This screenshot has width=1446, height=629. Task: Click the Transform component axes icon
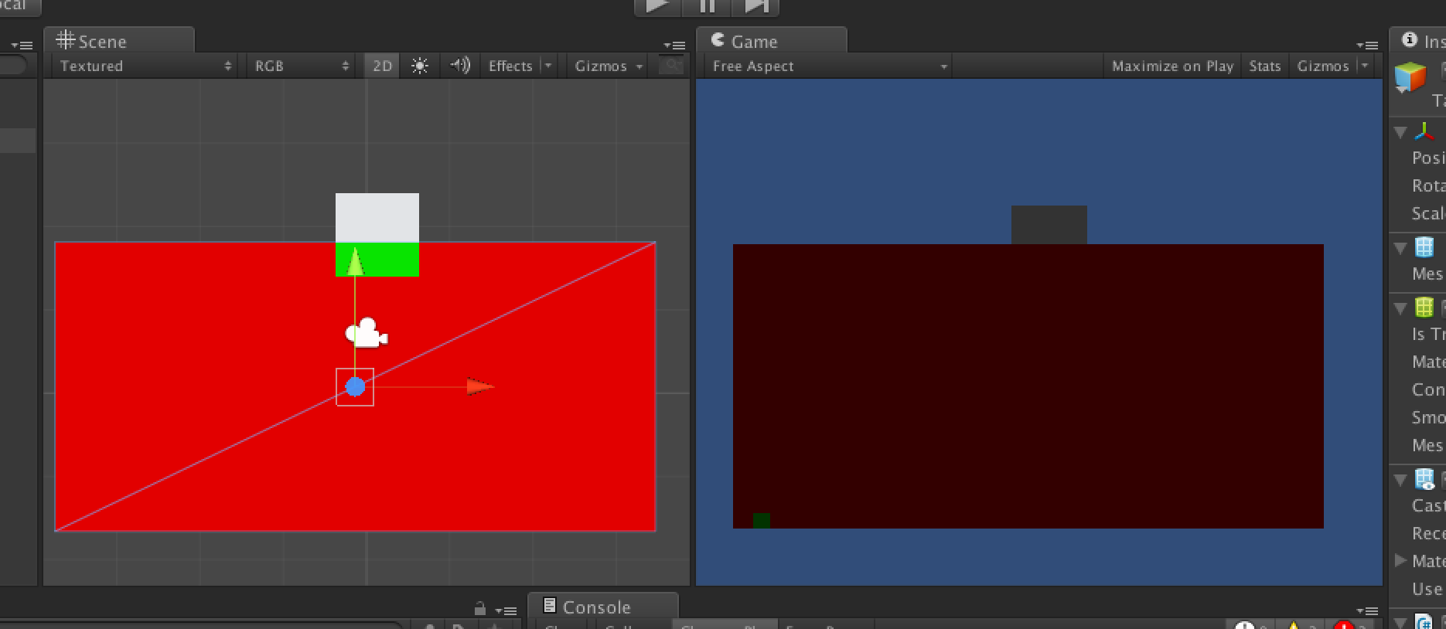1424,131
